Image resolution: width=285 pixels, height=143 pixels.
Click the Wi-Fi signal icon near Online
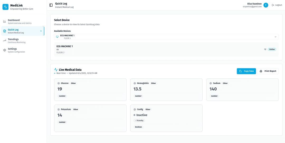tap(265, 49)
